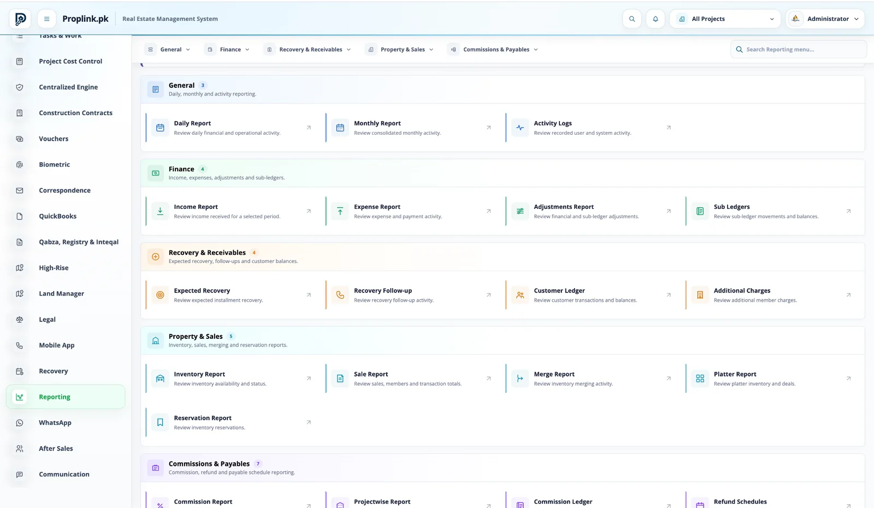The width and height of the screenshot is (874, 508).
Task: Click the Inventory Report warehouse icon
Action: coord(160,379)
